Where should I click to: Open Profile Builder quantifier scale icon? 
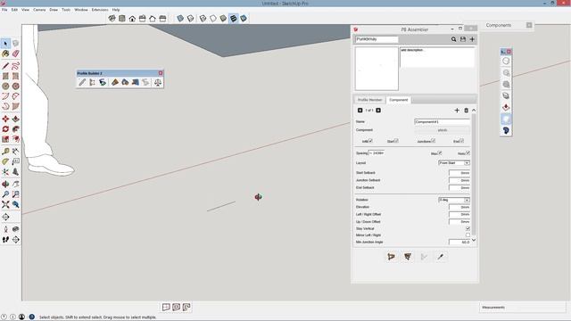[x=158, y=83]
